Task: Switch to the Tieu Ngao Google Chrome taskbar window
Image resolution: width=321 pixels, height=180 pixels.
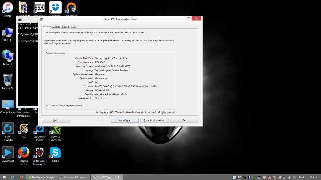Action: point(42,177)
